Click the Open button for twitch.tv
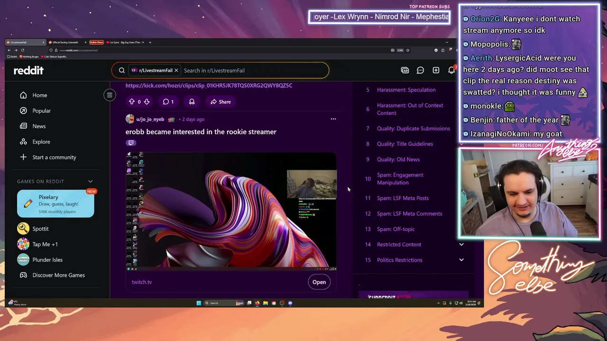 click(319, 282)
